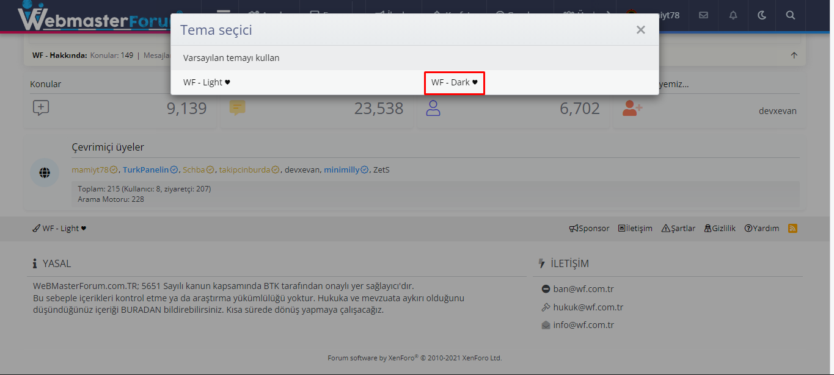Click the 'Toplam: 215' visitor statistics text
The width and height of the screenshot is (834, 375).
coord(144,189)
